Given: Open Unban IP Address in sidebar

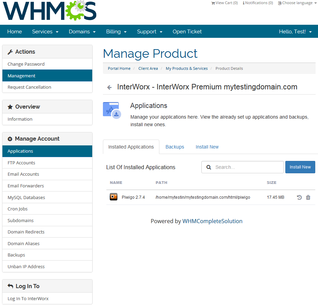Looking at the screenshot, I should 47,266.
